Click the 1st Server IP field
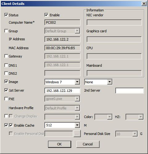 pos(62,91)
